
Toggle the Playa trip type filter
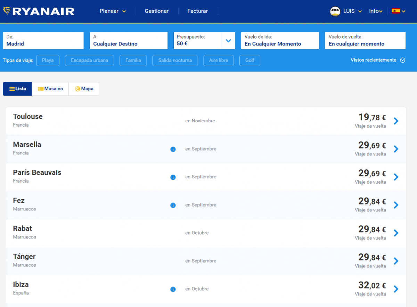tap(48, 60)
